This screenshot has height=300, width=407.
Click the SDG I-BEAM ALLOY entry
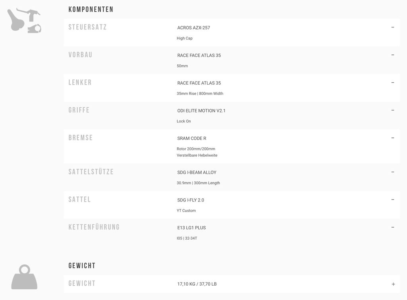(x=197, y=172)
